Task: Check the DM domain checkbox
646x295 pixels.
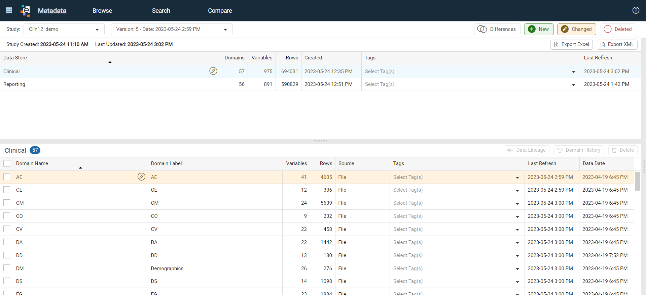Action: [x=7, y=268]
